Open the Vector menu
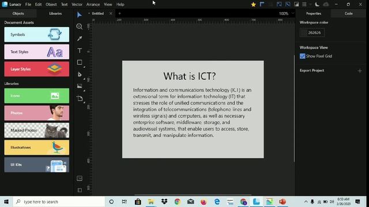The image size is (369, 207). click(77, 4)
